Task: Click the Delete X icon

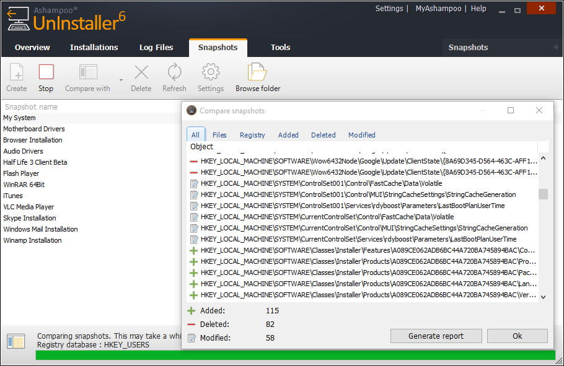Action: [x=141, y=72]
